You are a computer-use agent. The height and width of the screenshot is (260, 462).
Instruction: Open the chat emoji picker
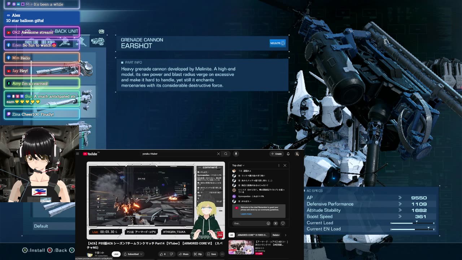268,224
